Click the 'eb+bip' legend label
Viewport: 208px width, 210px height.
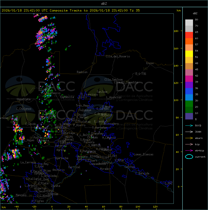[x=199, y=151]
